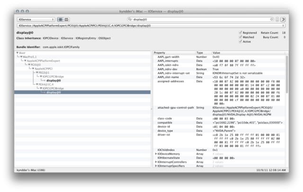Expand the IODeviceMemory array property
Image resolution: width=303 pixels, height=192 pixels.
pyautogui.click(x=156, y=154)
